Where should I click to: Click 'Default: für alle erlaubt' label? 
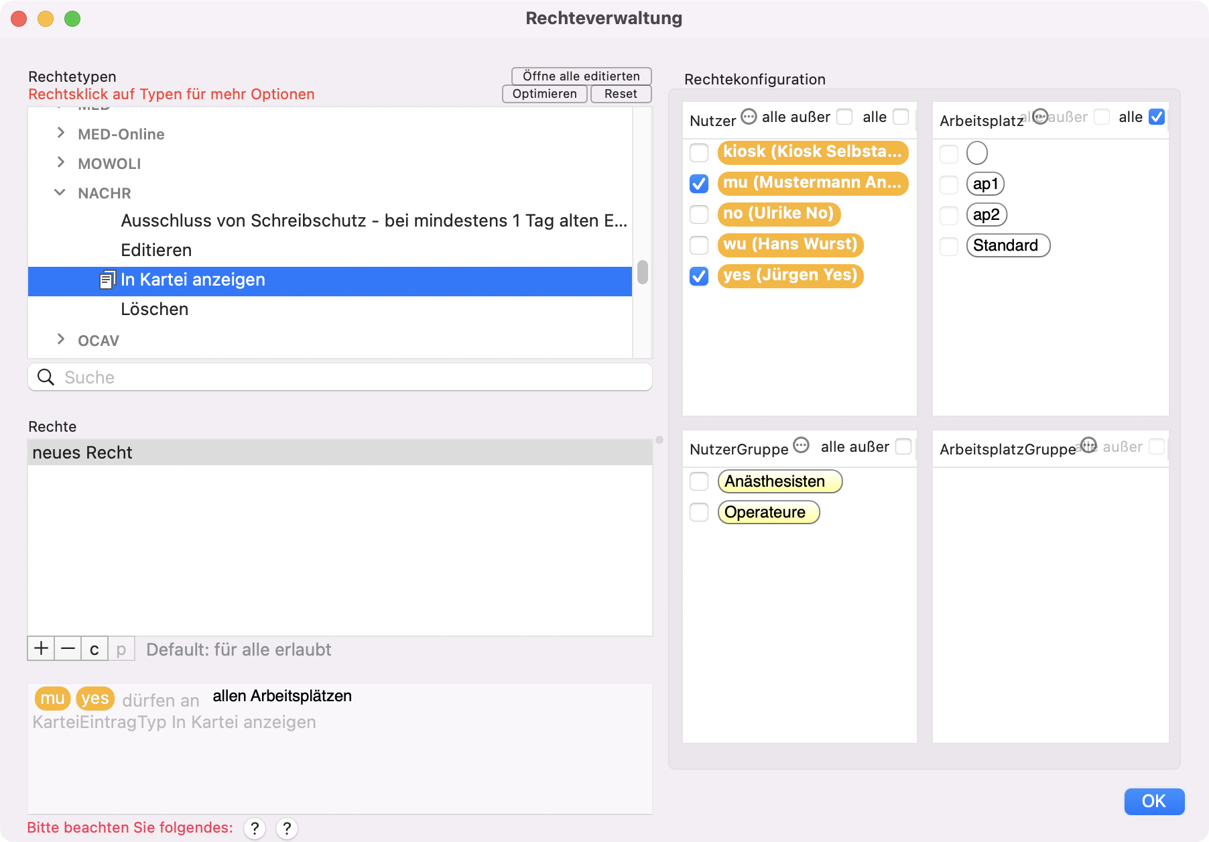coord(239,650)
